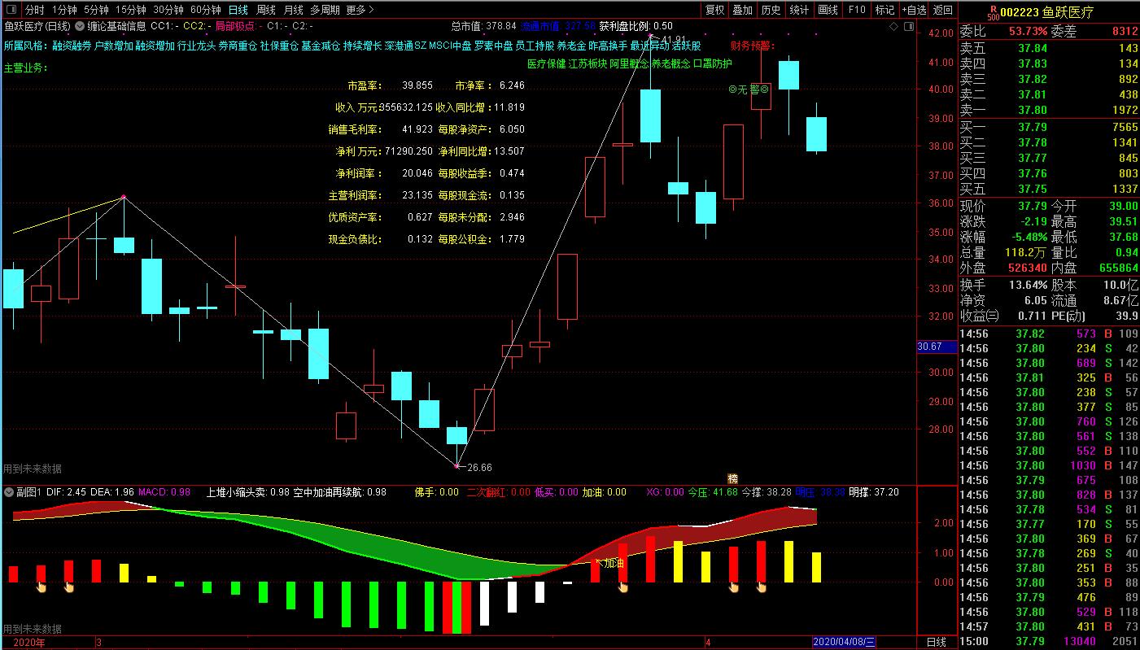Click the 26.66 low price label
The width and height of the screenshot is (1140, 650).
click(478, 467)
